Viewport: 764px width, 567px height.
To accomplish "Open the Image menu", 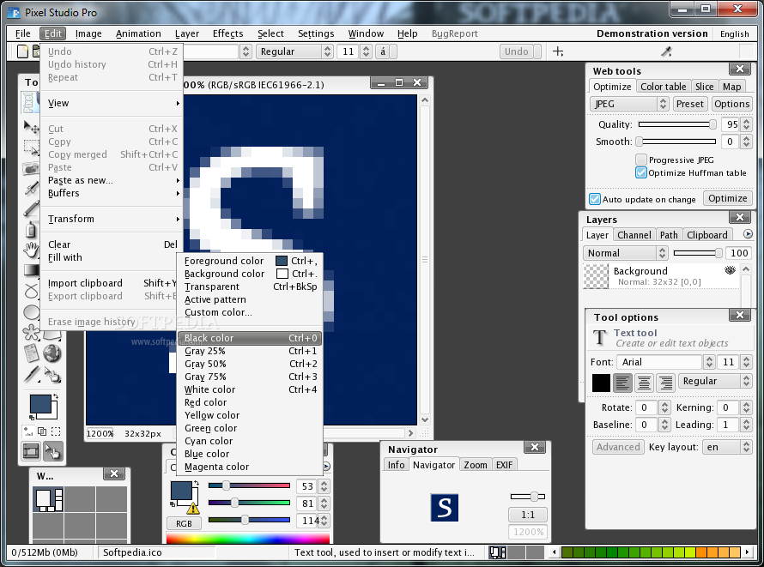I will point(88,33).
